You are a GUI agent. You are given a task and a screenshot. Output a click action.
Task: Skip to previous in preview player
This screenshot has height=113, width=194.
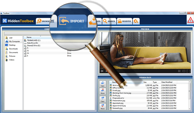coord(102,71)
